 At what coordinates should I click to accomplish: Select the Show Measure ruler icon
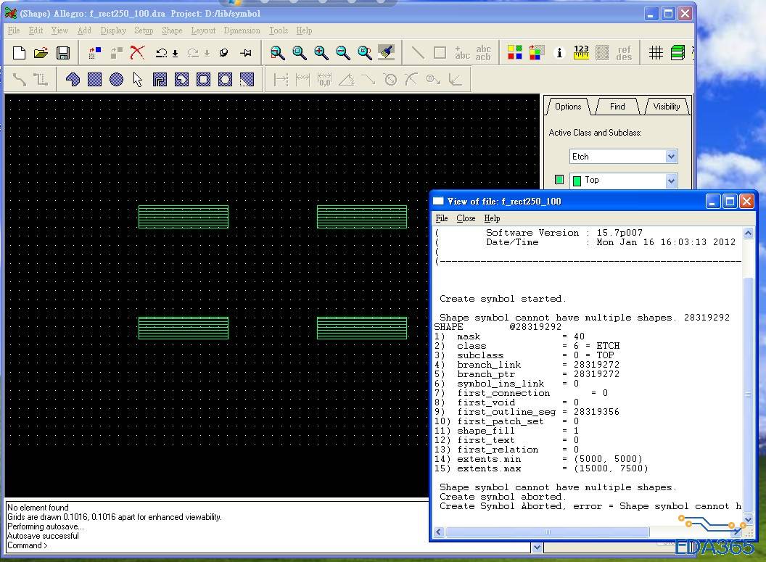[x=581, y=53]
